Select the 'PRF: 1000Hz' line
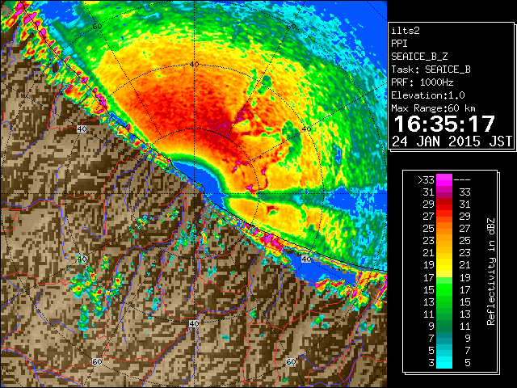The width and height of the screenshot is (517, 388). click(422, 82)
